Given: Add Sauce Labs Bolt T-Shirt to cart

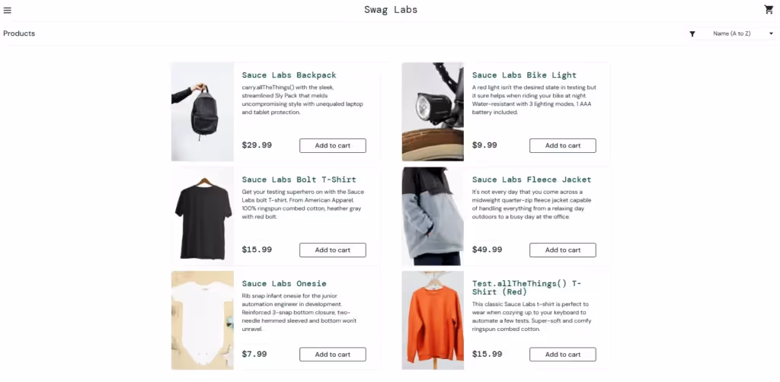Looking at the screenshot, I should coord(332,250).
